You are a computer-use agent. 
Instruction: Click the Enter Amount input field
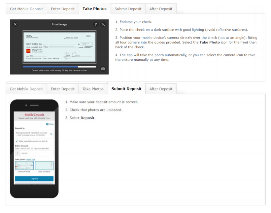click(x=36, y=153)
